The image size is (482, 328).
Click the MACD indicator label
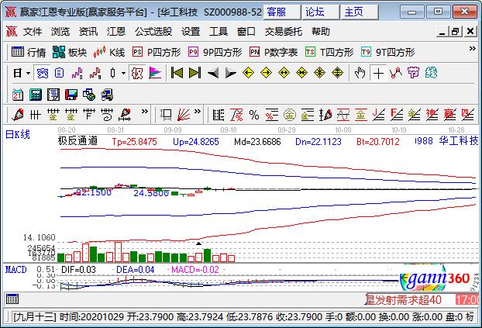(15, 270)
